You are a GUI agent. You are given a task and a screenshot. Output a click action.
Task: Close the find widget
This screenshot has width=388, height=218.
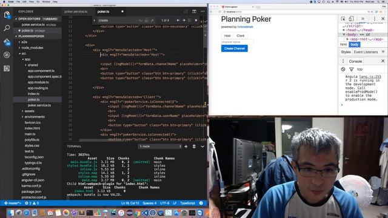(x=196, y=20)
